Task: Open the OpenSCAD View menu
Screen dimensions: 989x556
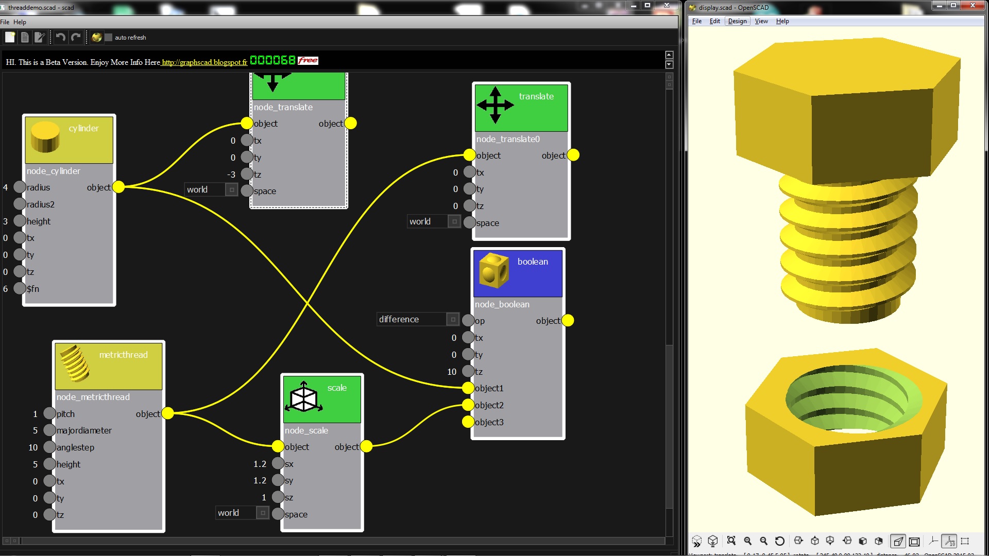Action: pos(761,21)
